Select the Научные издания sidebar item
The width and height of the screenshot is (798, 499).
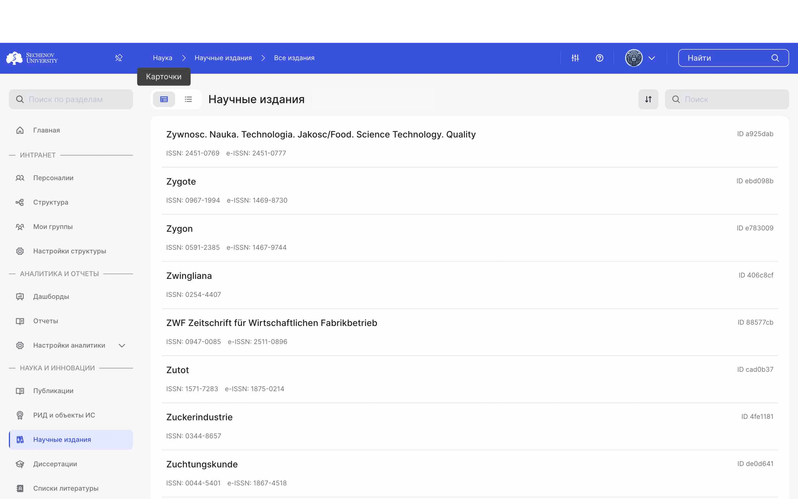71,440
